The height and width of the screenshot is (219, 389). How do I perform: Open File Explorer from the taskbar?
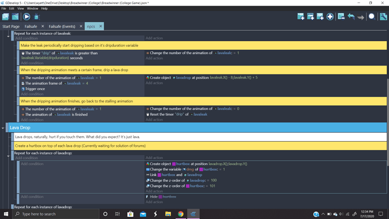[x=168, y=214]
